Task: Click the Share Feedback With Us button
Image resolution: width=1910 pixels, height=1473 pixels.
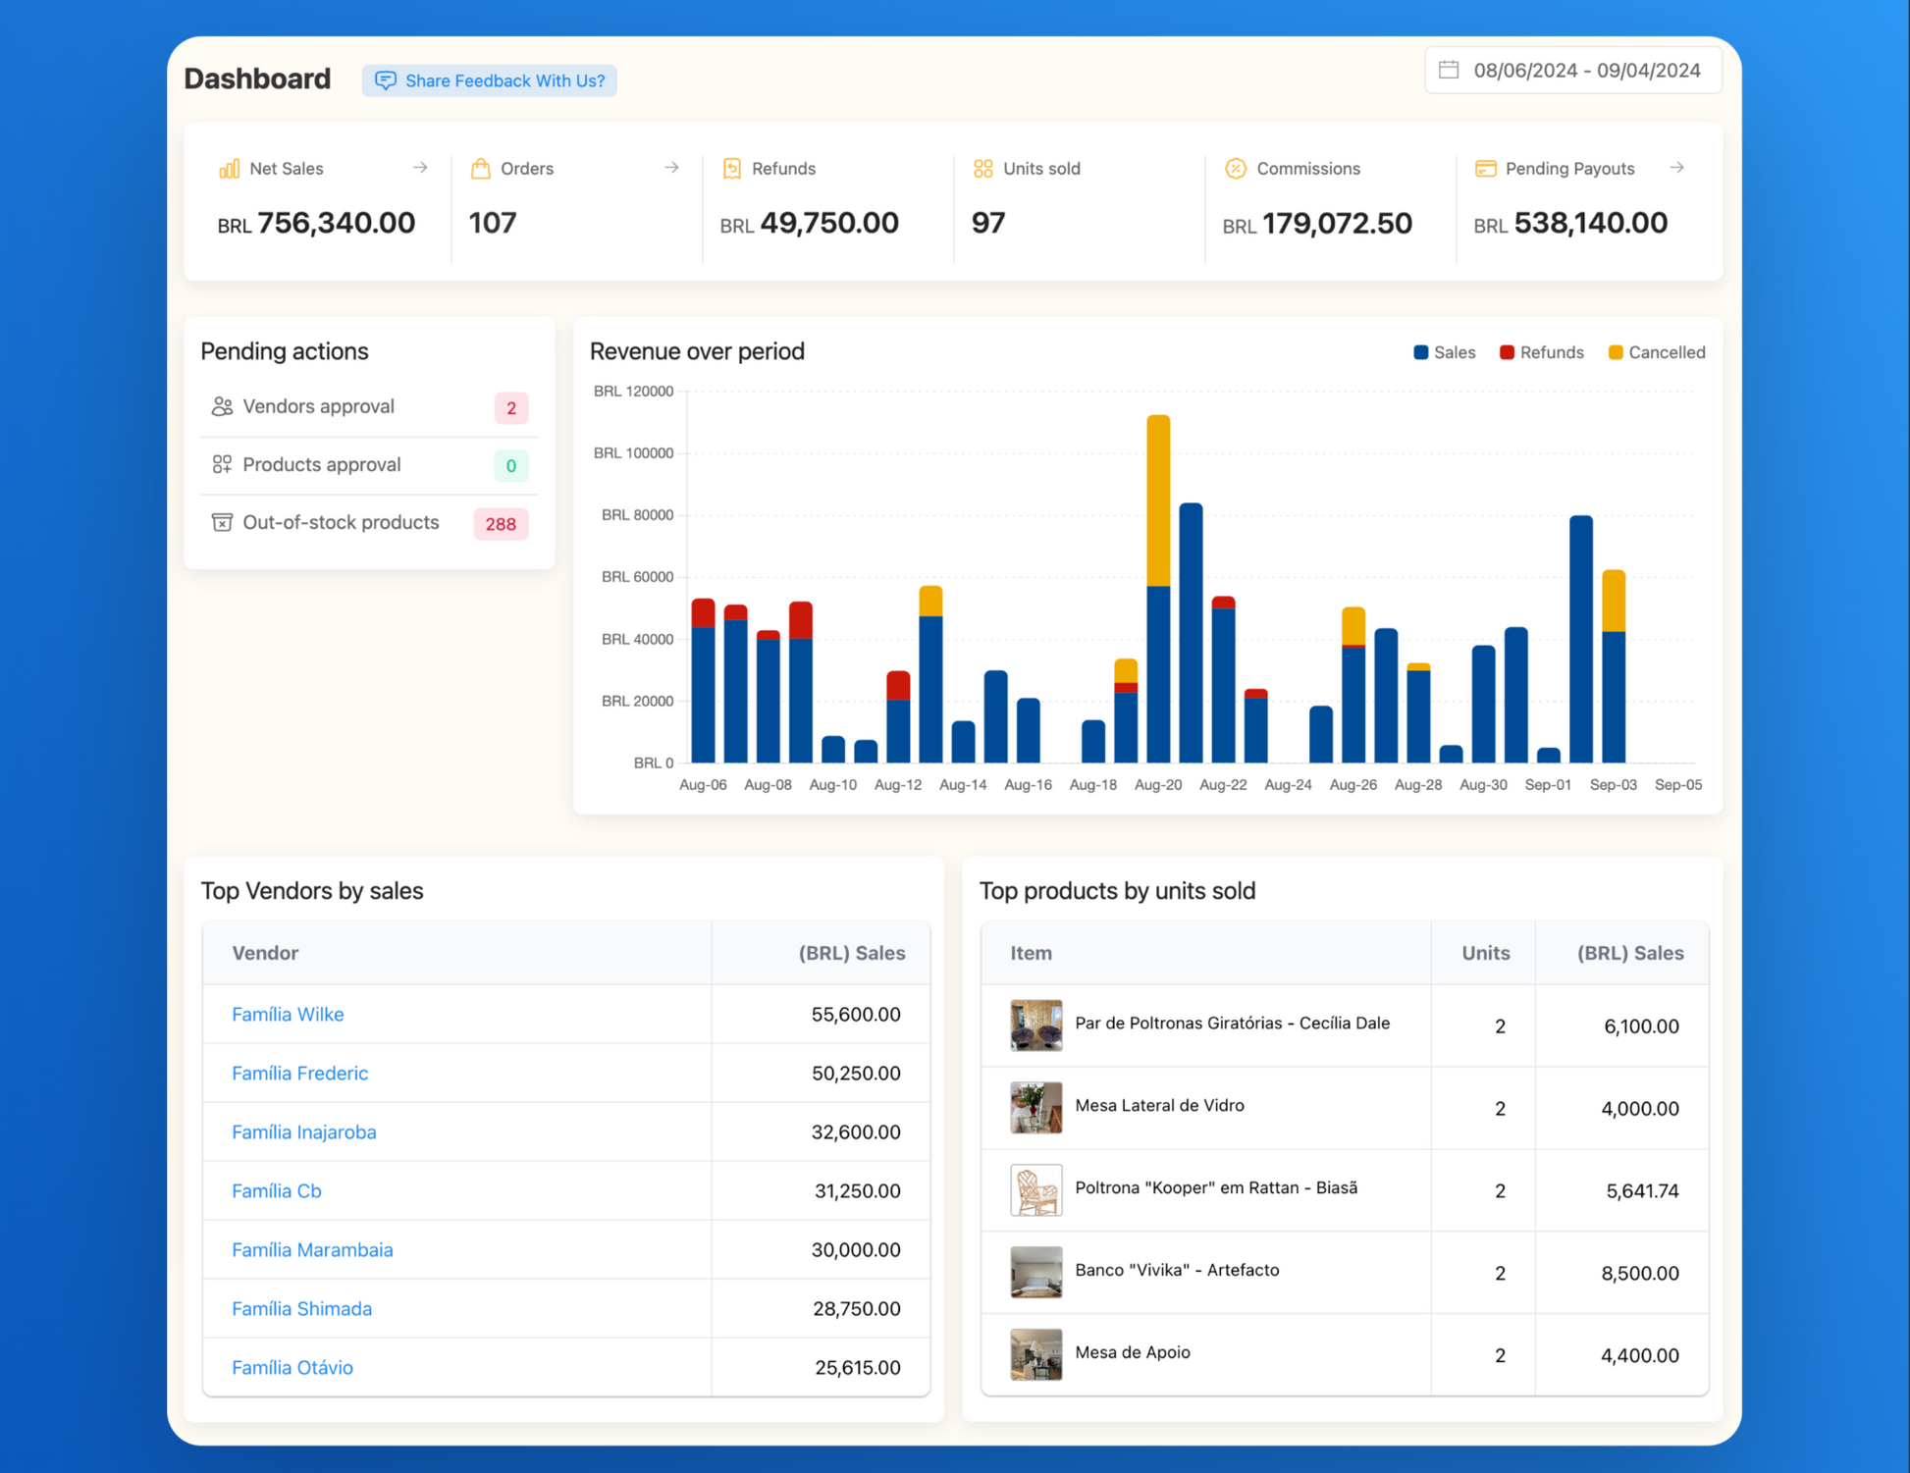Action: coord(489,80)
